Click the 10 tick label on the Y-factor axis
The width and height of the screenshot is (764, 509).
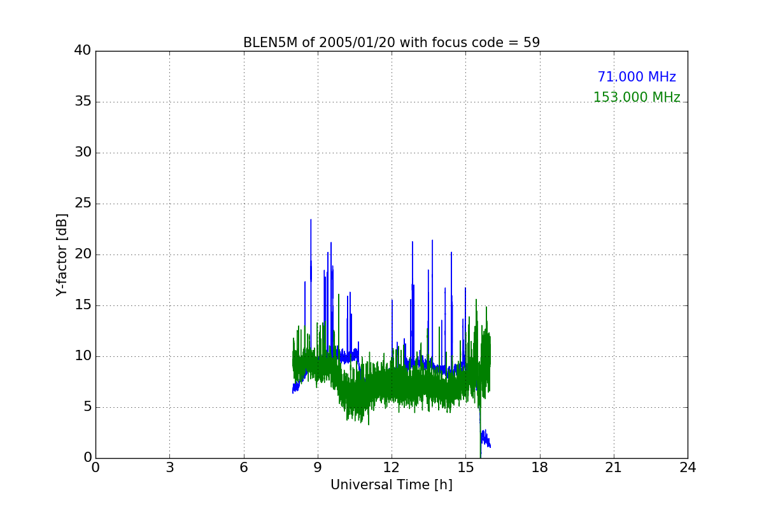click(82, 356)
